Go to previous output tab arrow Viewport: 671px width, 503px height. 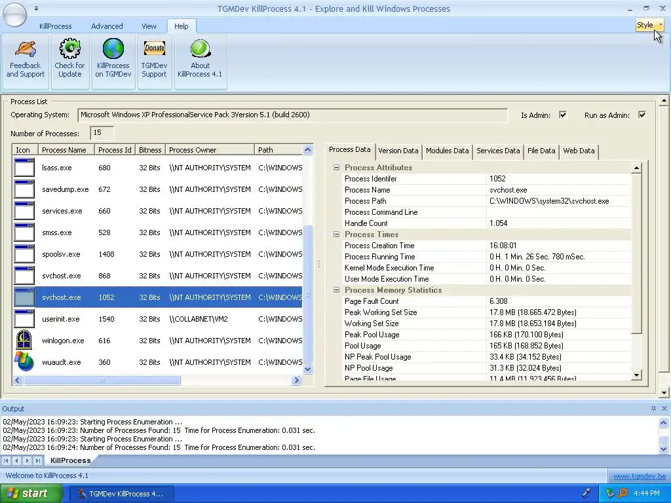point(16,460)
